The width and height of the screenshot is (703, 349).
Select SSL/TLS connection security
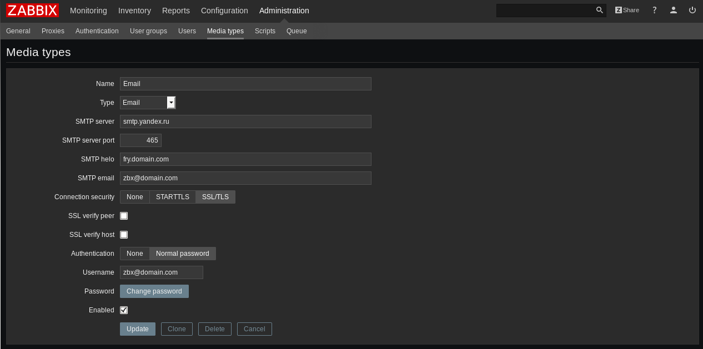215,196
